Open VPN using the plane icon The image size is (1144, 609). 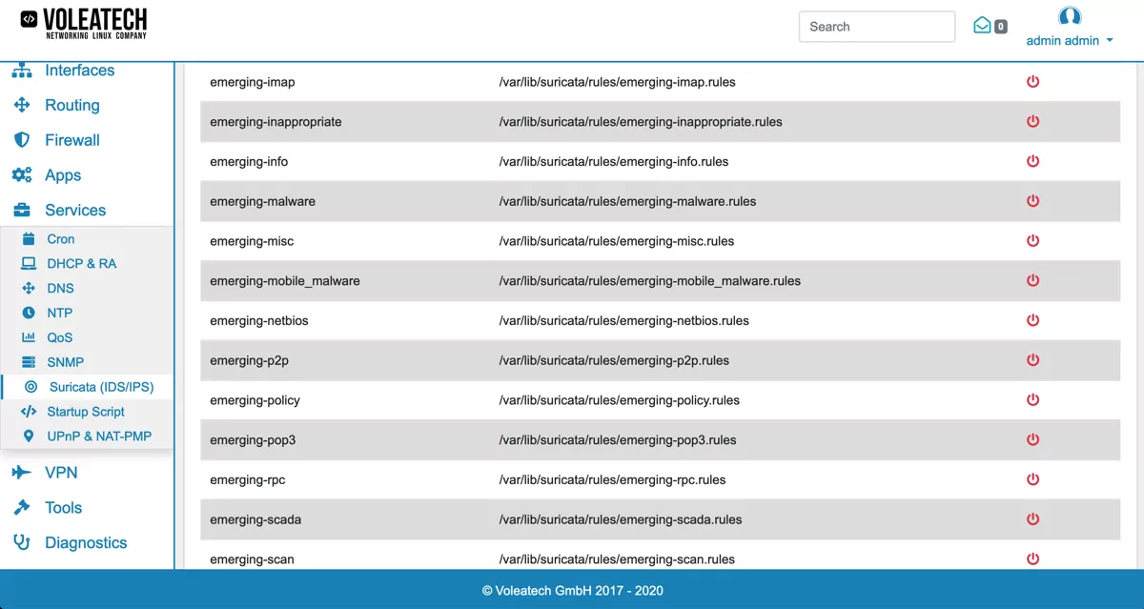point(21,472)
